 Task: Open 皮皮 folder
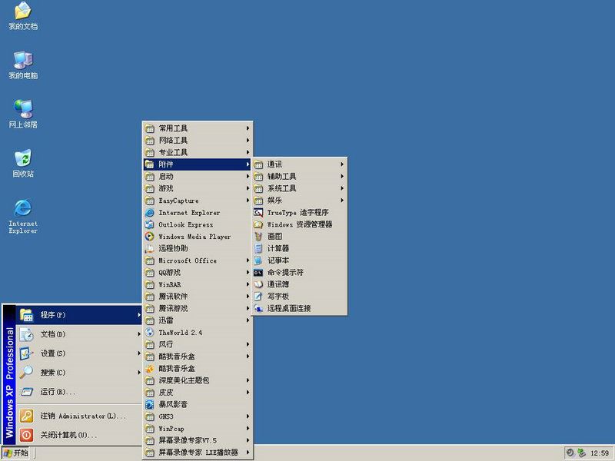click(x=198, y=393)
